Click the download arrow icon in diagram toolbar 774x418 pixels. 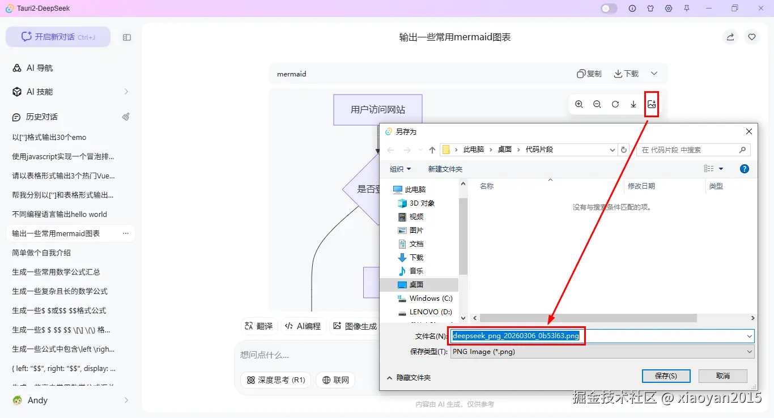[x=633, y=104]
